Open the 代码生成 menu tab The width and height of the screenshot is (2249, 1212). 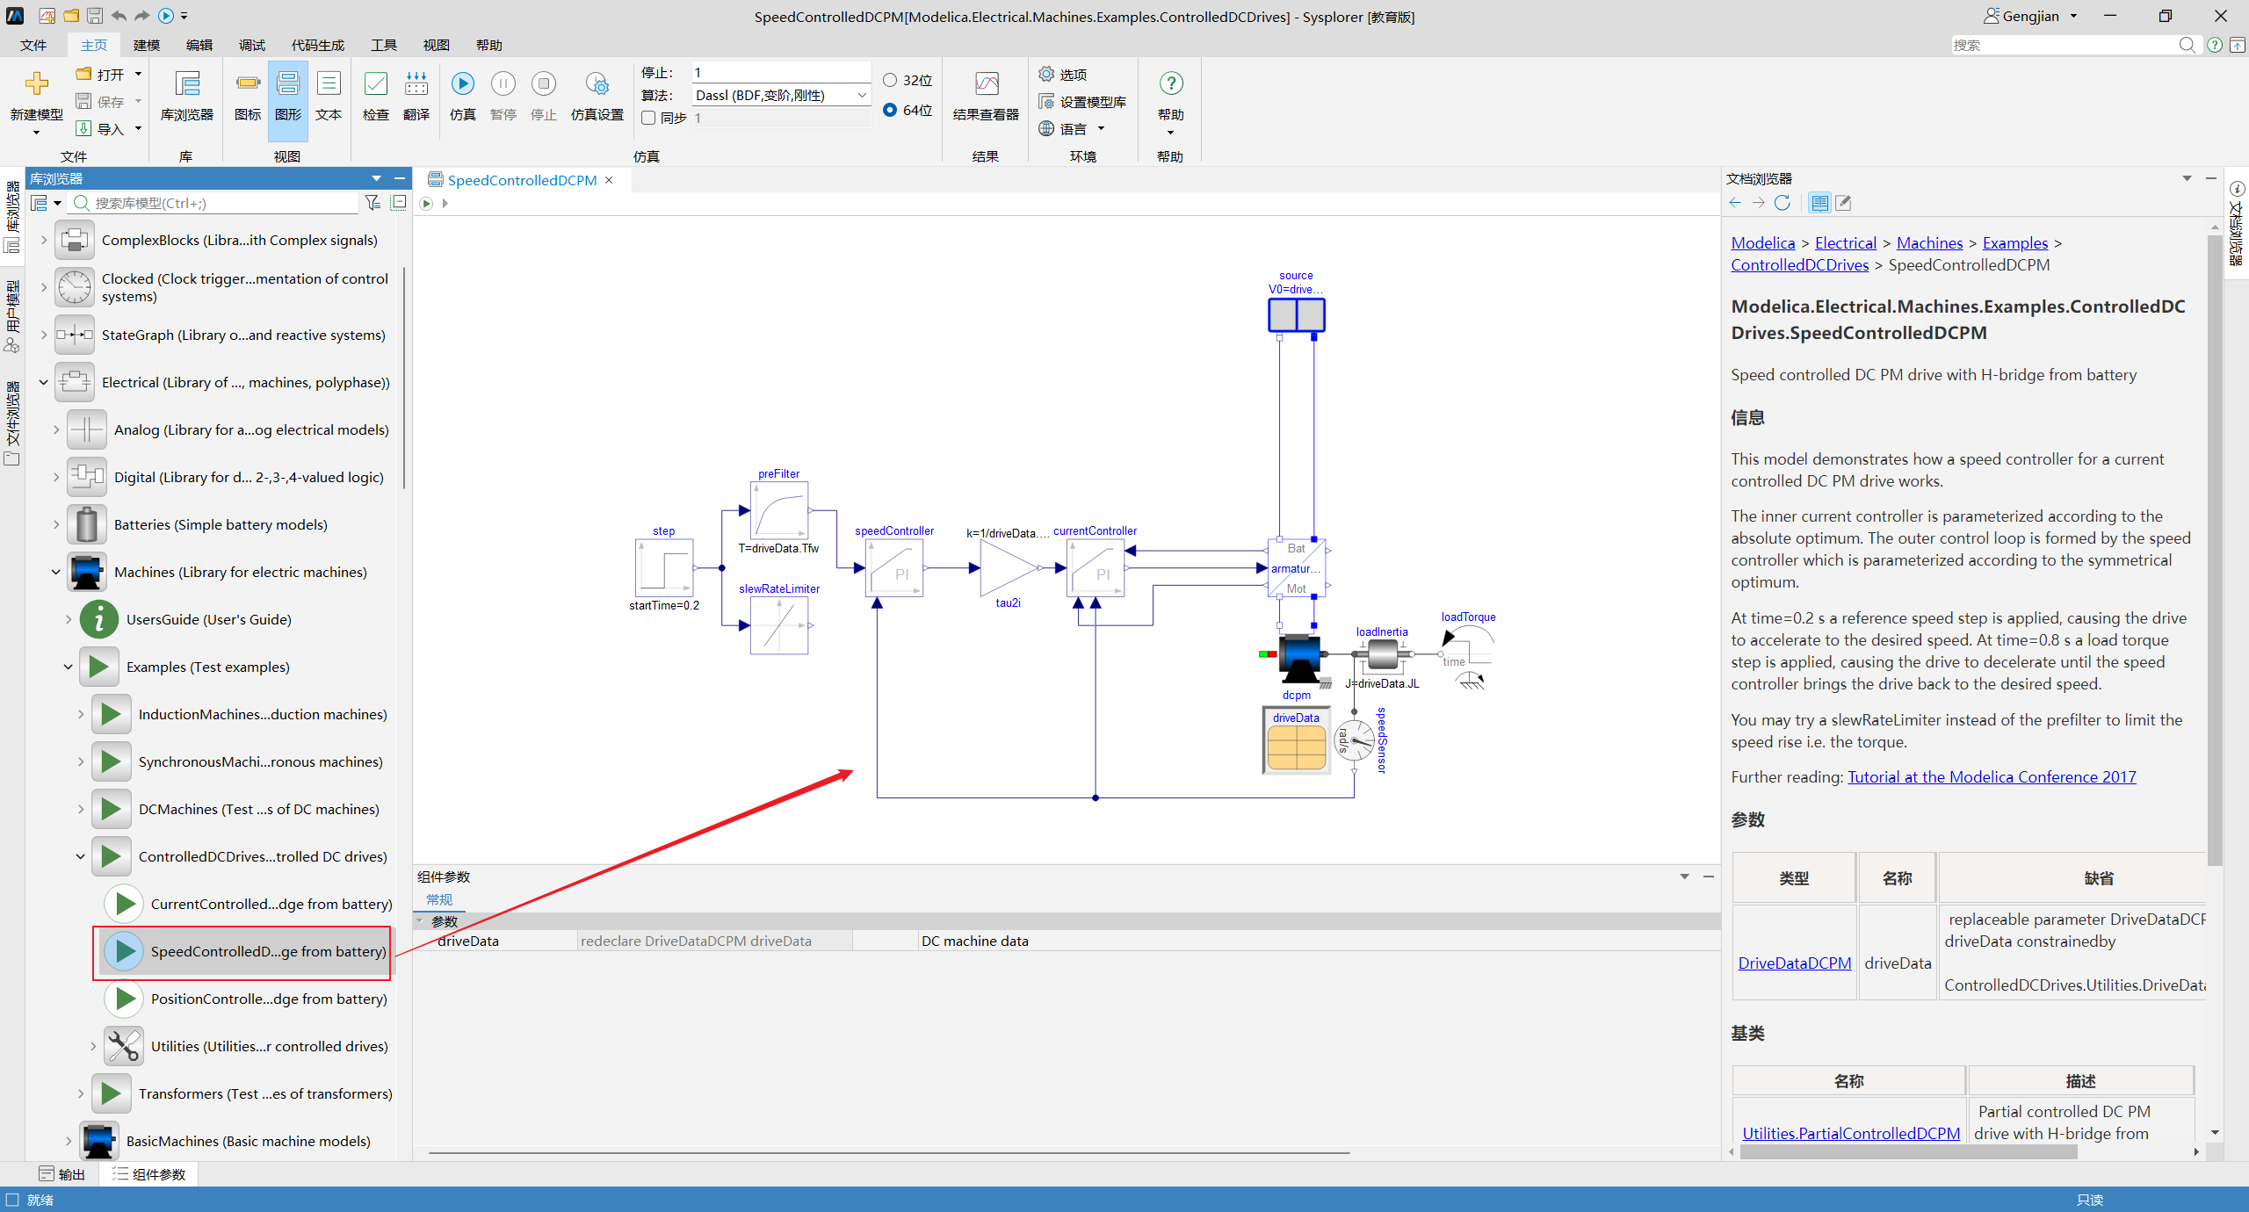point(318,45)
